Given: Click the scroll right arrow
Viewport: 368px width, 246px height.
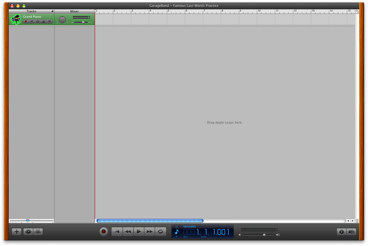Looking at the screenshot, I should pos(352,221).
